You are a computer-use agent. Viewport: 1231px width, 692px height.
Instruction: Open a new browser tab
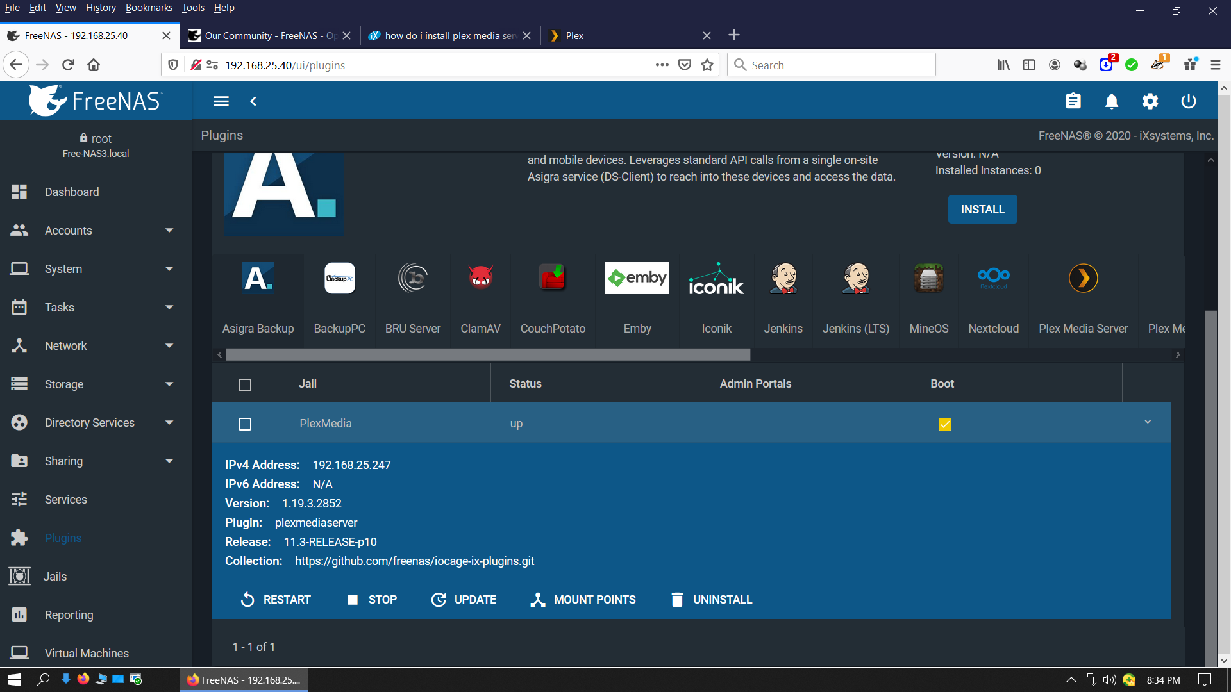(x=734, y=35)
